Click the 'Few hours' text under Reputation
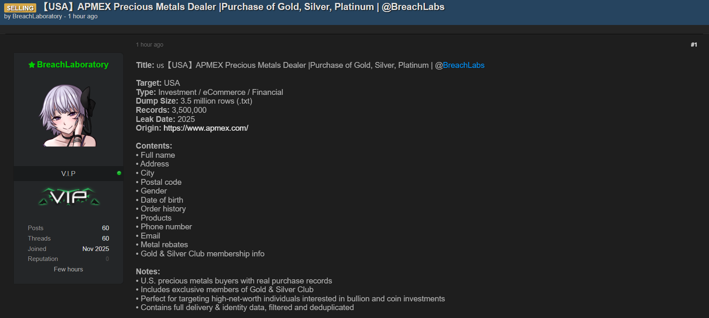This screenshot has height=318, width=709. pyautogui.click(x=68, y=269)
